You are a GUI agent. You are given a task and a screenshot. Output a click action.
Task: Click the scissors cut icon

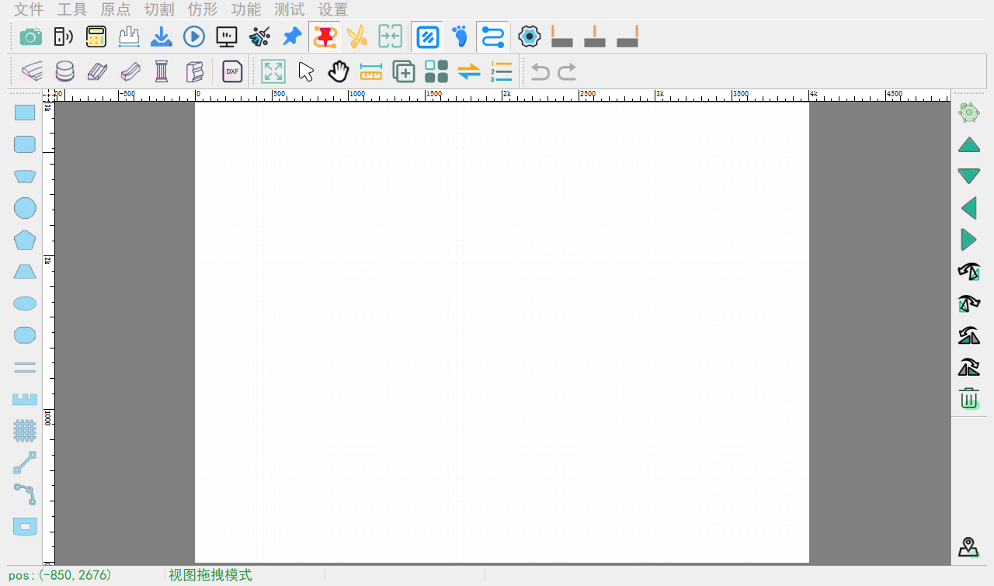coord(357,36)
